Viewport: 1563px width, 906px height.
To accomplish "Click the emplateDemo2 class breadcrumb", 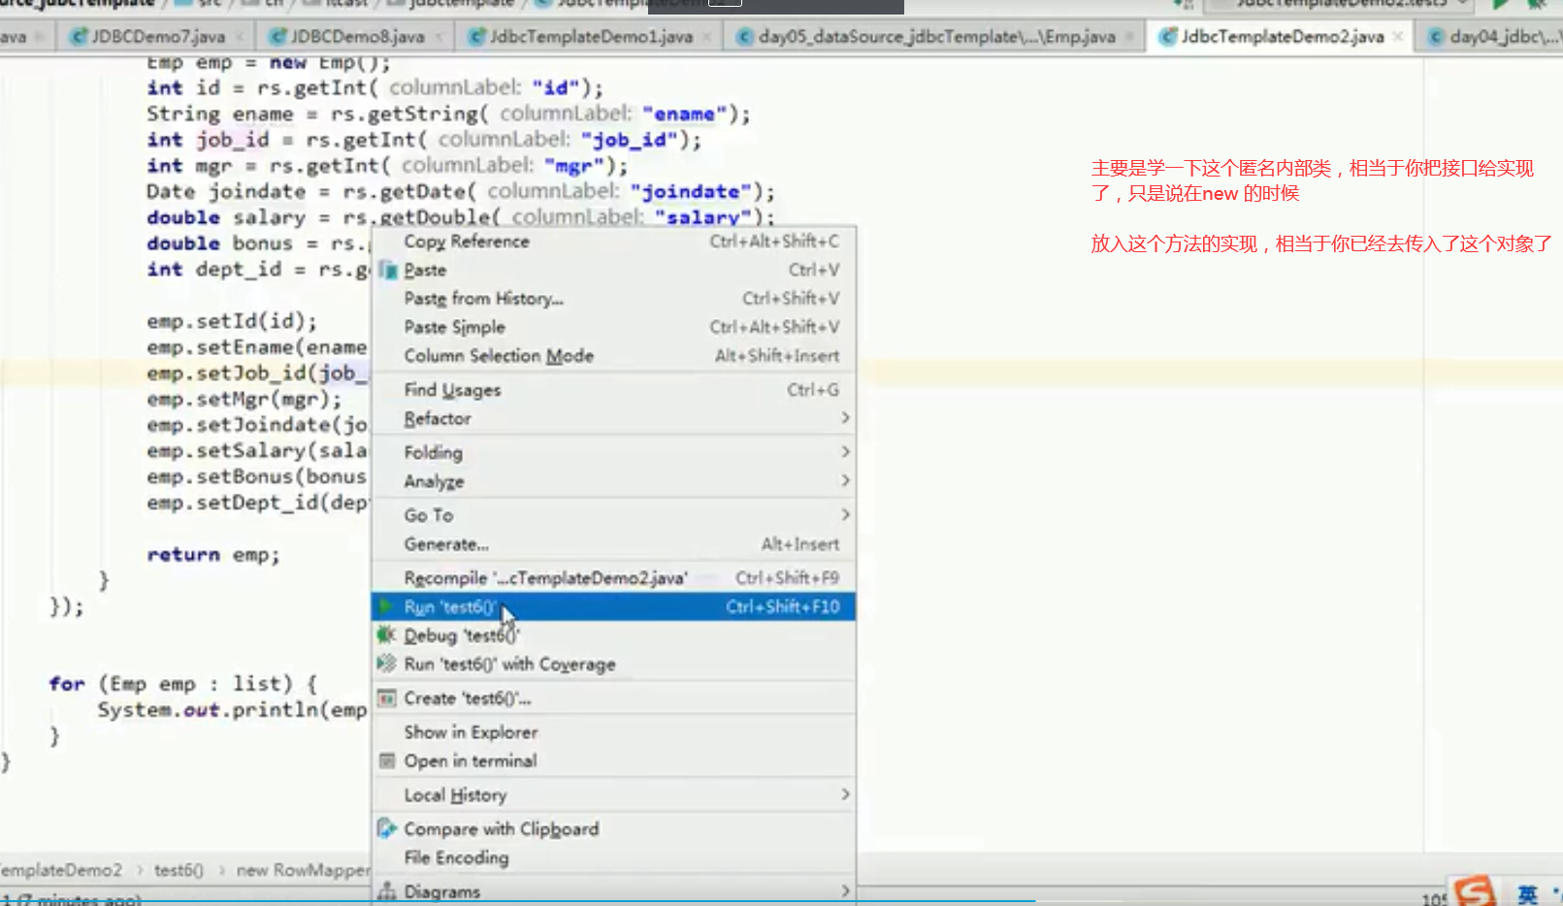I will tap(61, 870).
